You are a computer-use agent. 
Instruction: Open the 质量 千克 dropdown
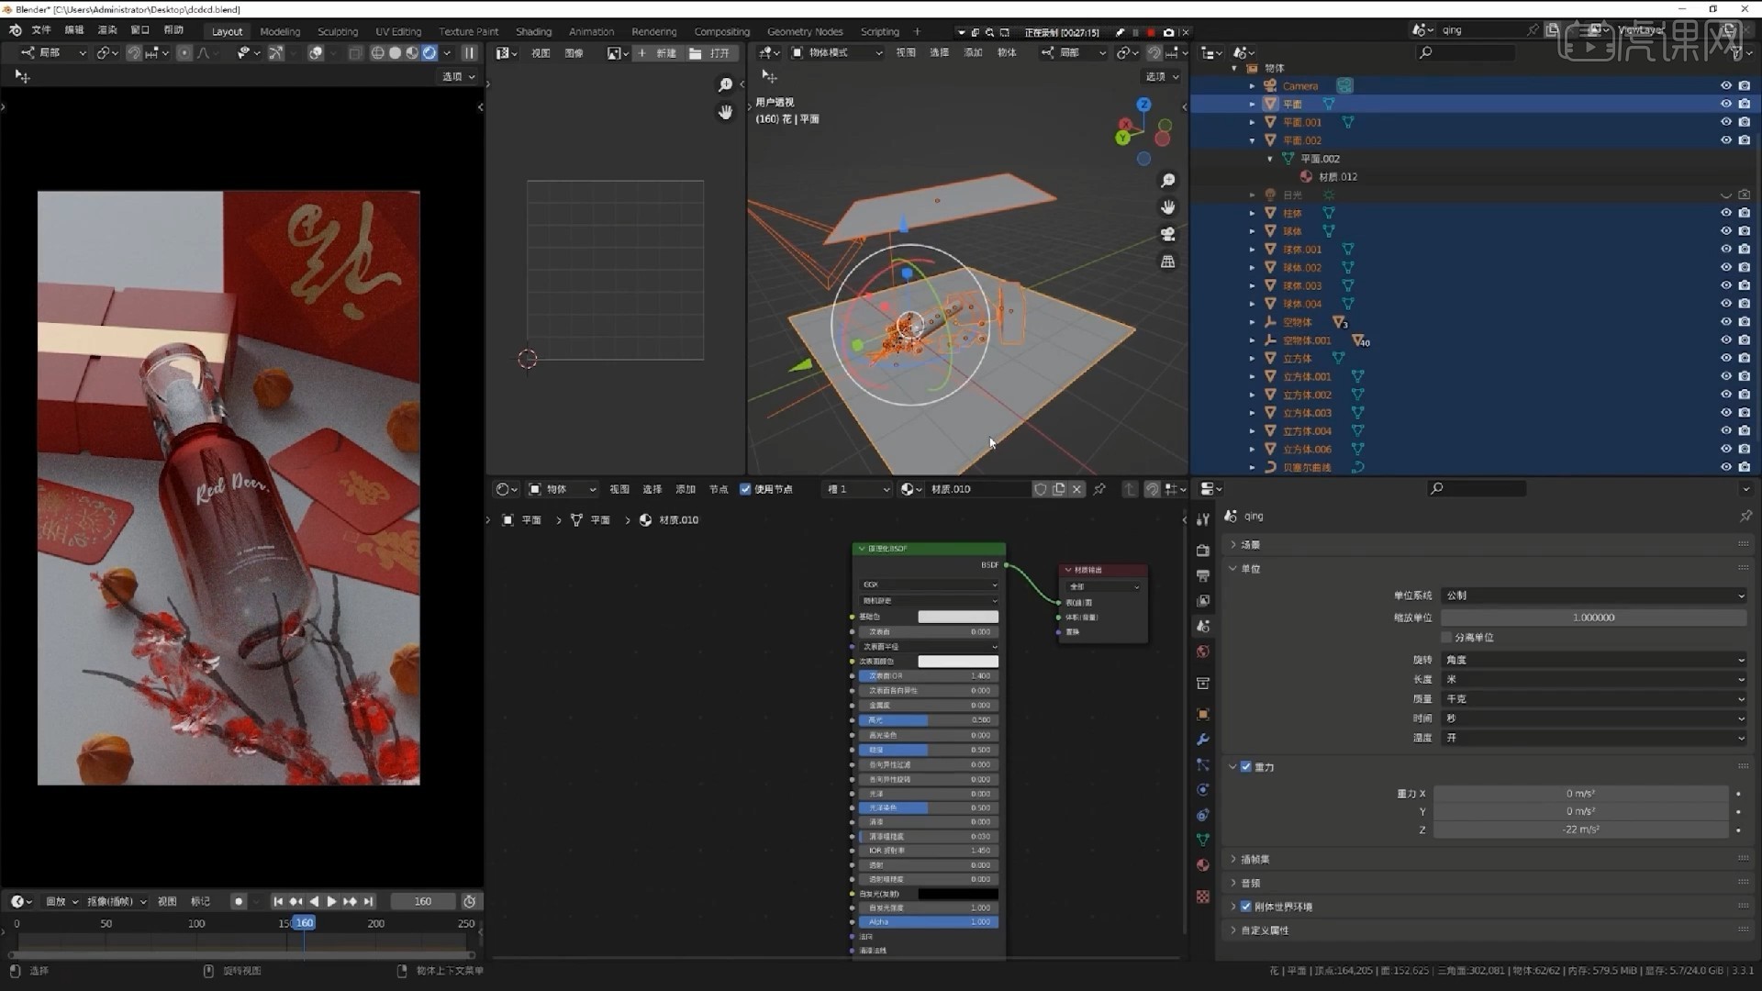tap(1594, 699)
